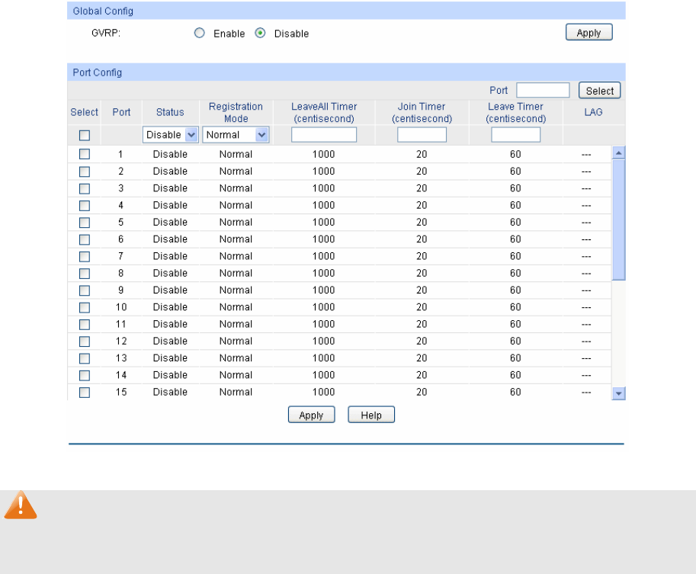Check the box for port 8
Image resolution: width=696 pixels, height=574 pixels.
[x=85, y=274]
